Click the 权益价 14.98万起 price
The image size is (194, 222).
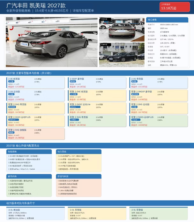click(139, 99)
